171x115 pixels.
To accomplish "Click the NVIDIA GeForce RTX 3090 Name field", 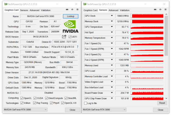I will tap(40, 16).
